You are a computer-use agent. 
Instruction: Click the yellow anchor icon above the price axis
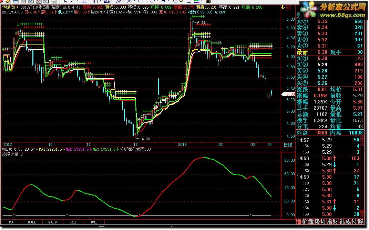coord(283,7)
